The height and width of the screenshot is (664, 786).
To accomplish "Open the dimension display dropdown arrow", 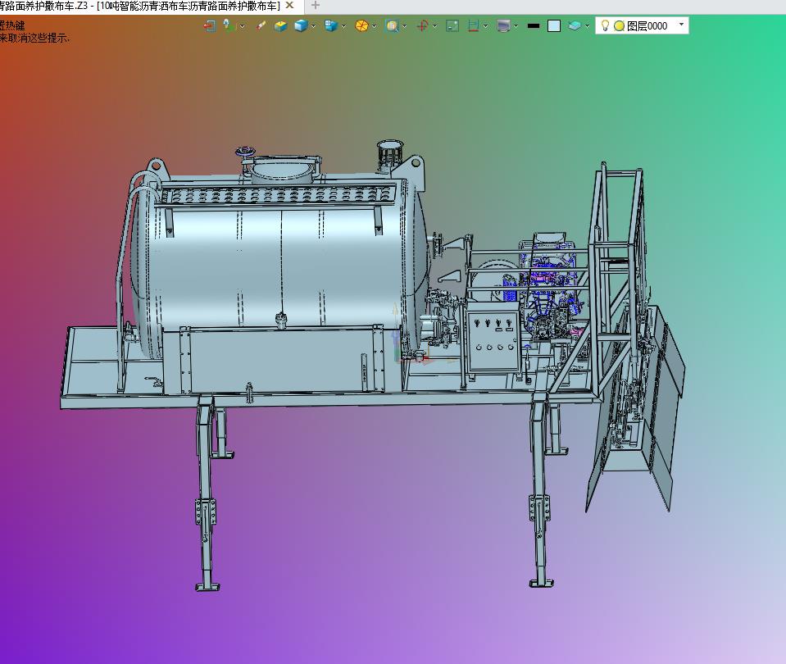I will pos(486,26).
